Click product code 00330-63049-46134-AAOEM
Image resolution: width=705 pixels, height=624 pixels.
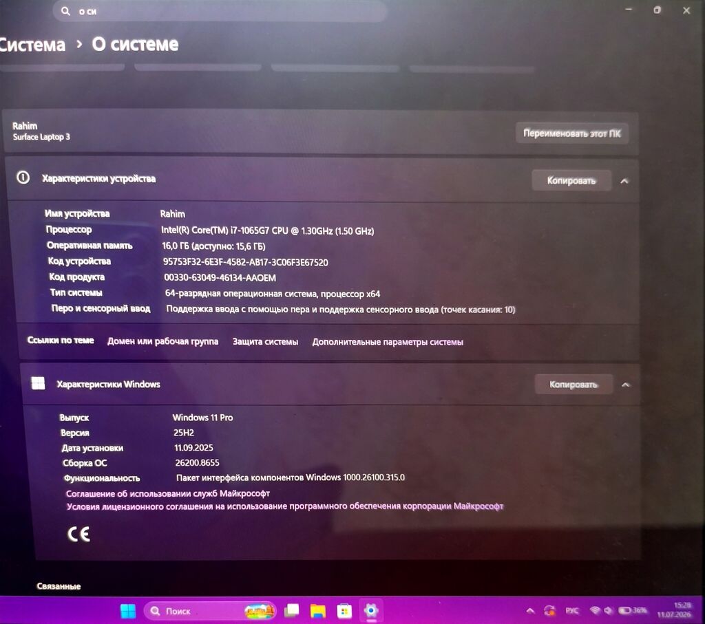pos(220,278)
